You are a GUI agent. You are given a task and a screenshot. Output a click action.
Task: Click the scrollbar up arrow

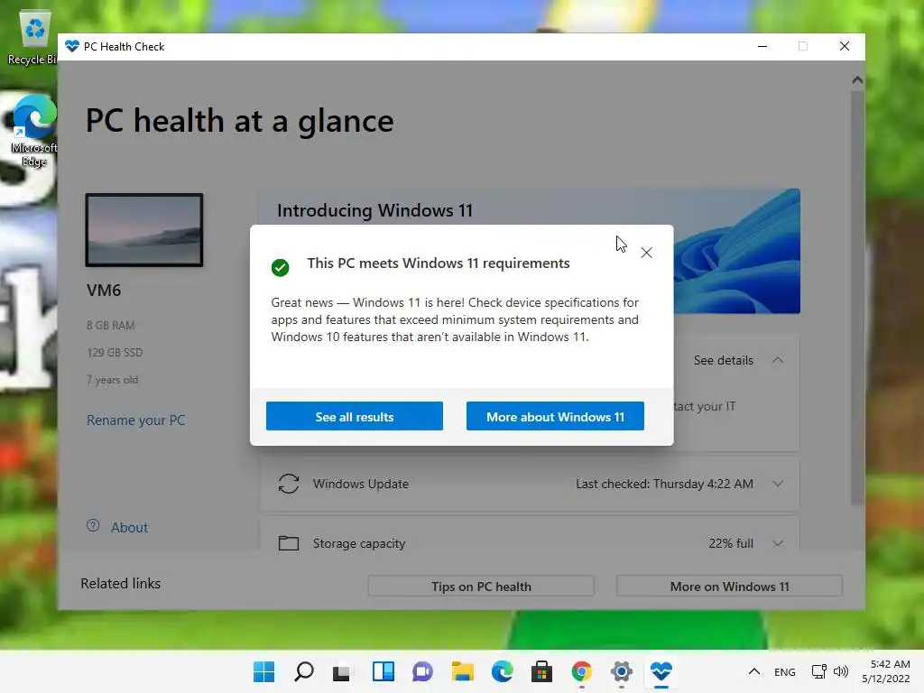(857, 80)
